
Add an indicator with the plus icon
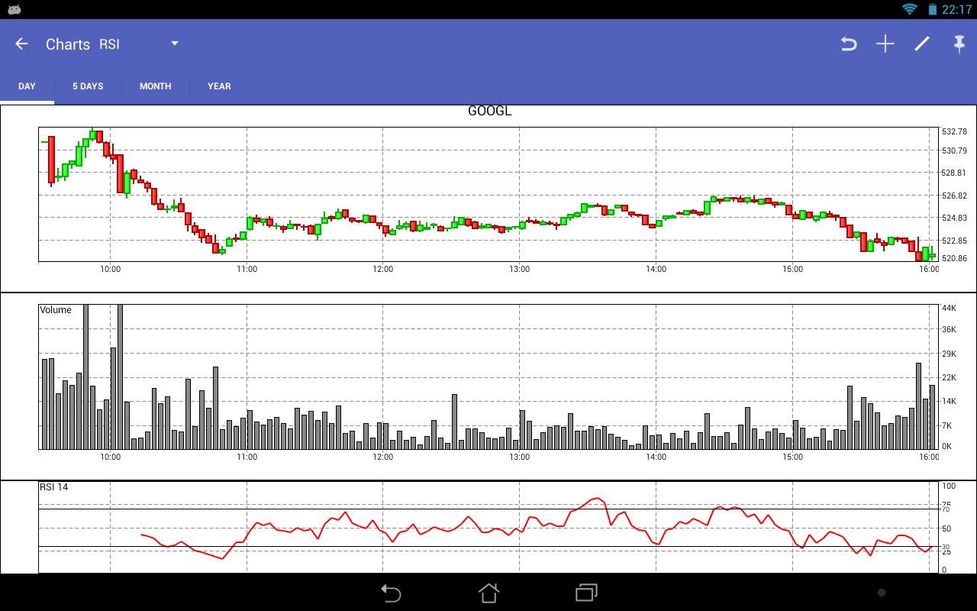[885, 44]
